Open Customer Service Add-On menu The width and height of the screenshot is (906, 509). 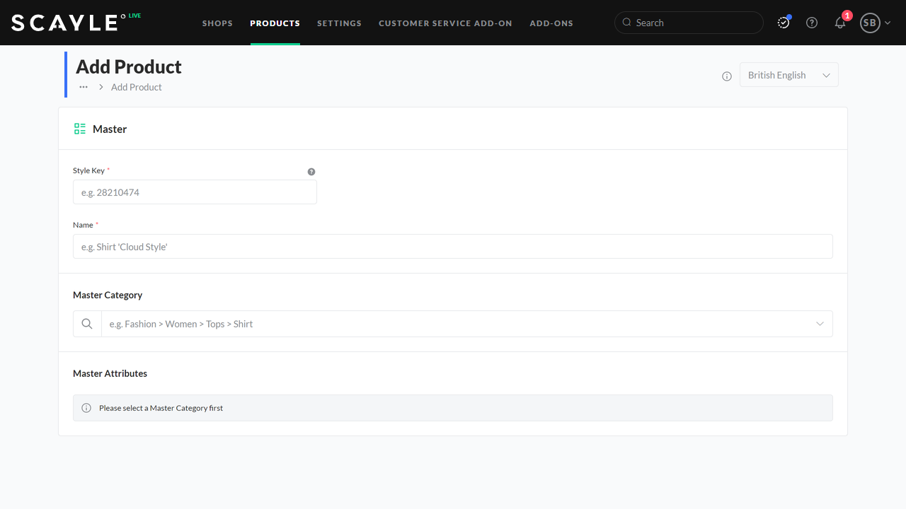pos(445,23)
